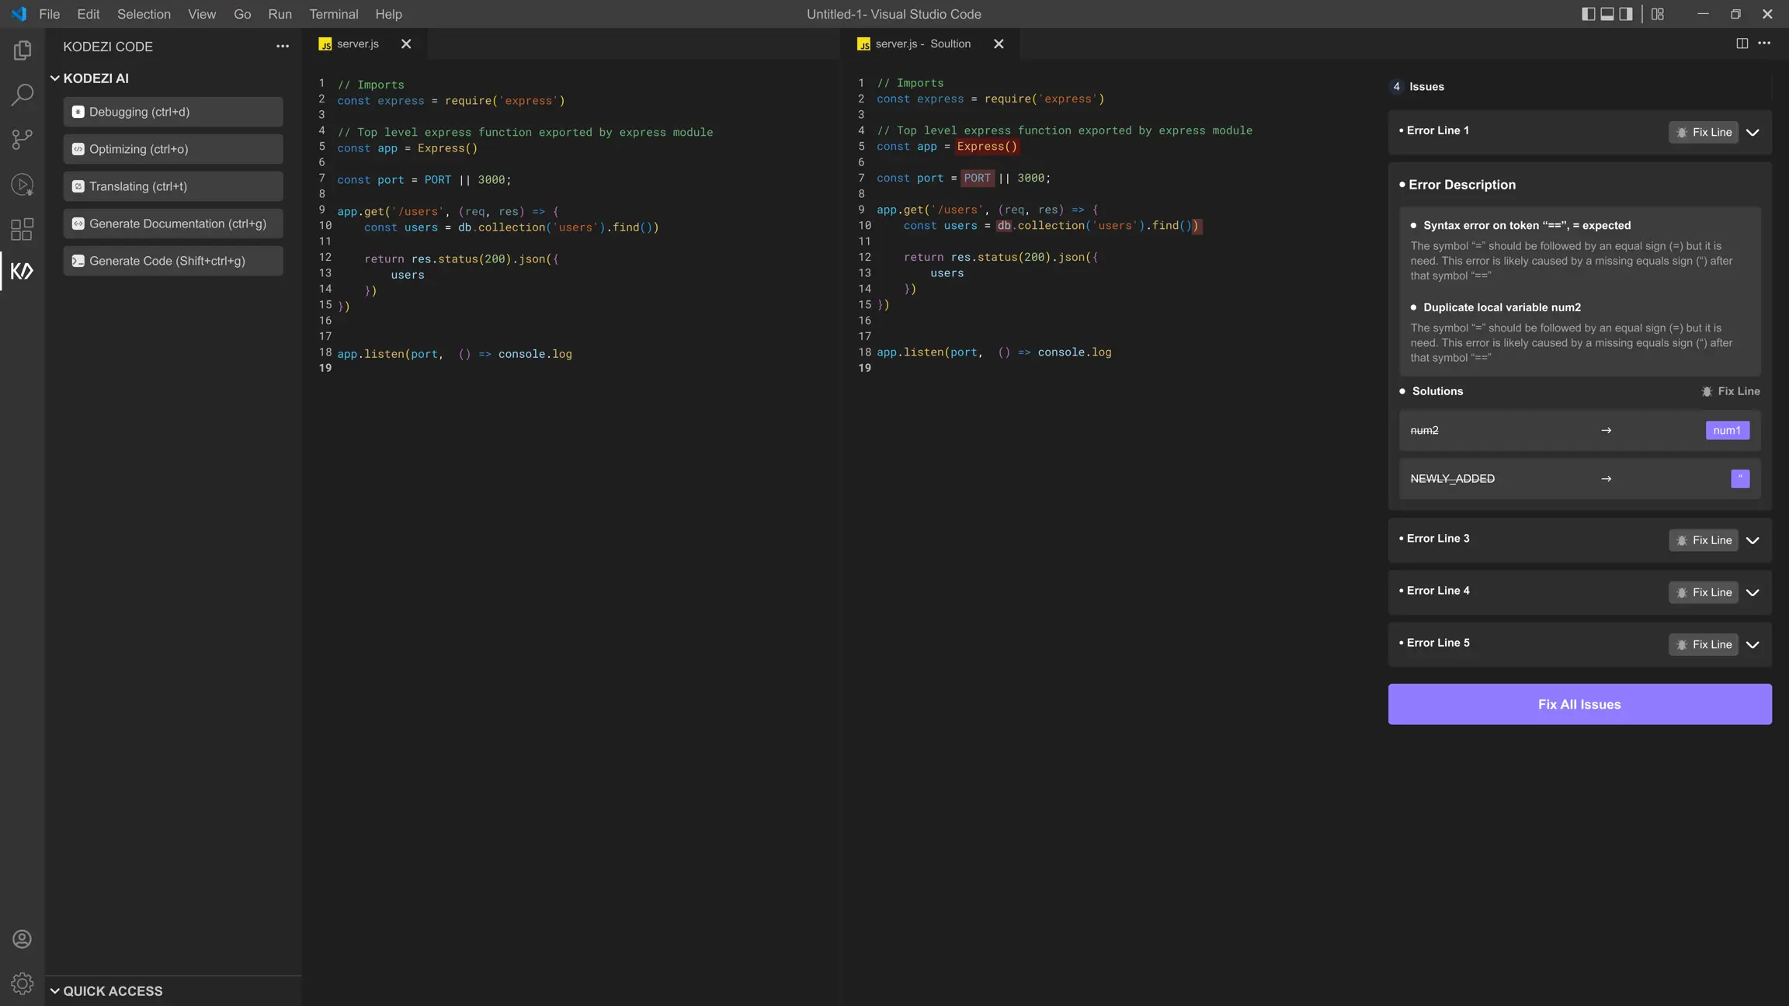Open the Manage gear icon

[x=22, y=983]
